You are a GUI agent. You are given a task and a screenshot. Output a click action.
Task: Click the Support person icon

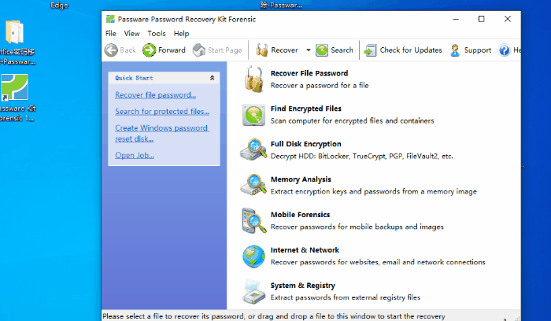(455, 50)
